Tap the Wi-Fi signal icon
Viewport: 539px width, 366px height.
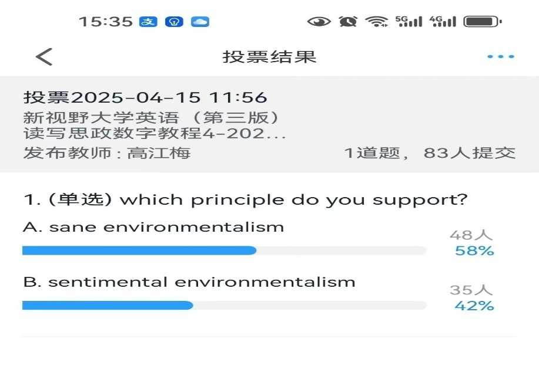[x=376, y=22]
